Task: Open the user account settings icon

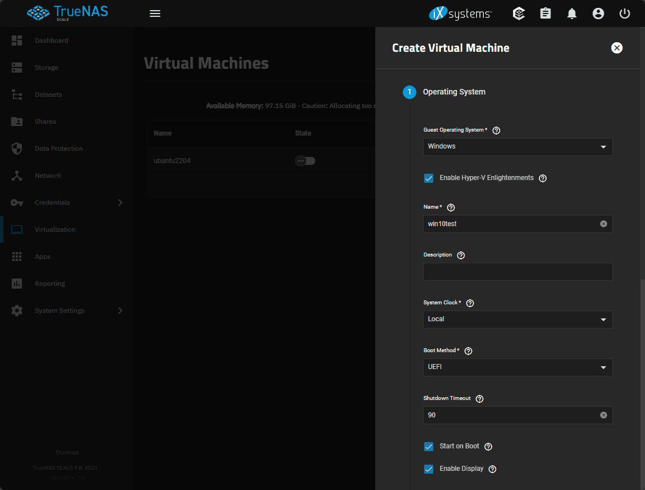Action: pos(598,14)
